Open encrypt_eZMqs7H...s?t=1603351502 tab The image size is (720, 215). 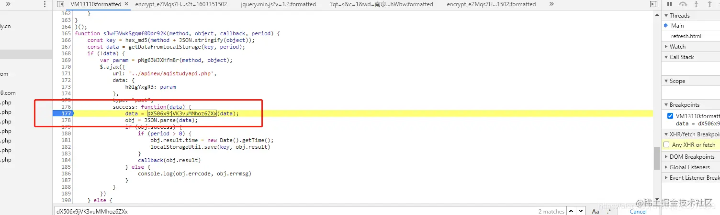[181, 4]
